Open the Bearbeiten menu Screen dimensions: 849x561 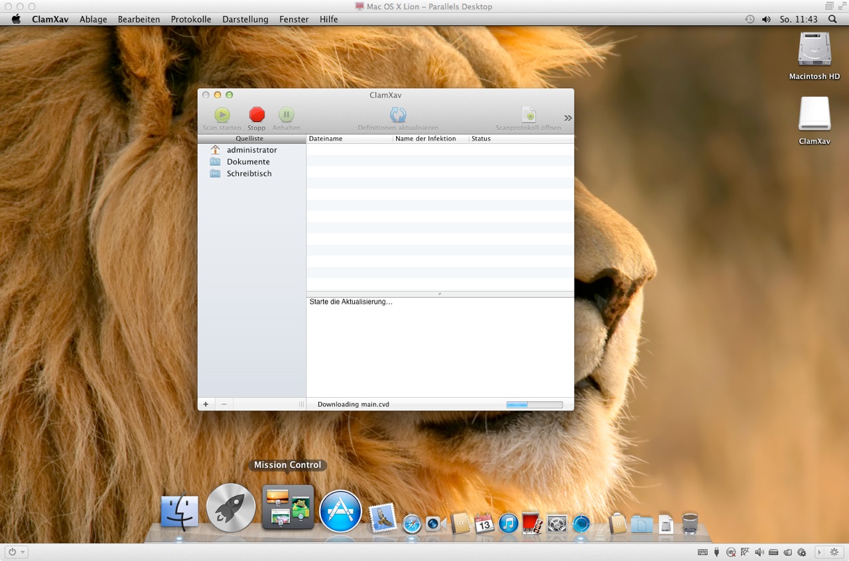point(139,19)
